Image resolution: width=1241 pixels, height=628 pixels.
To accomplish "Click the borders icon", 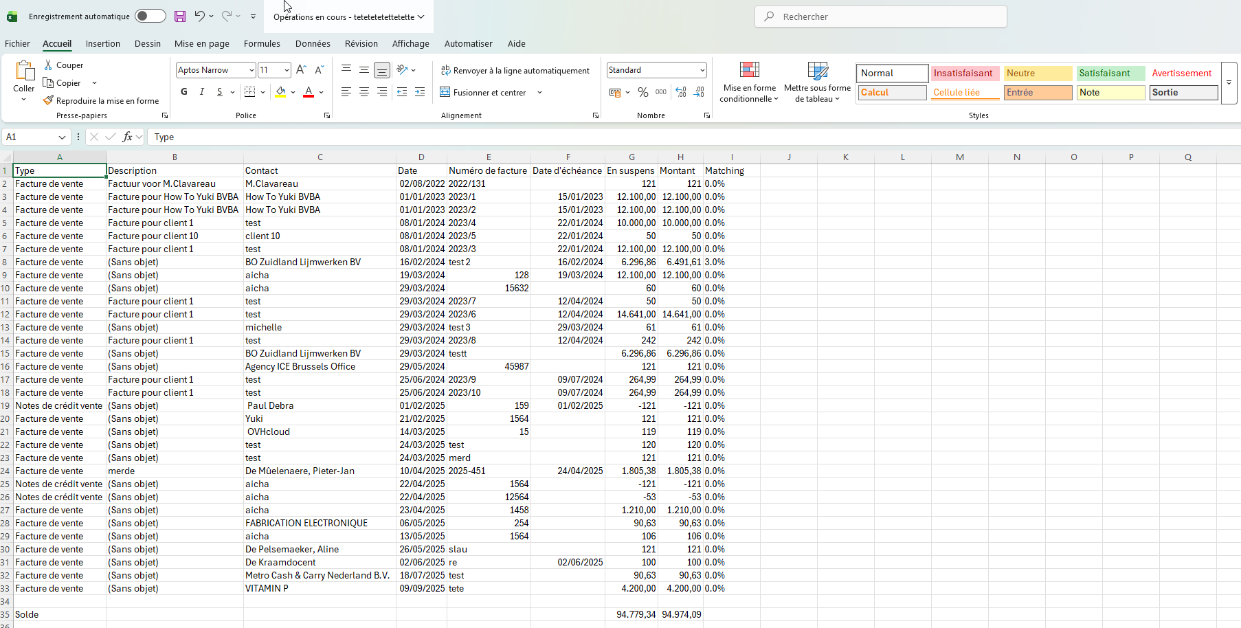I will pos(250,92).
